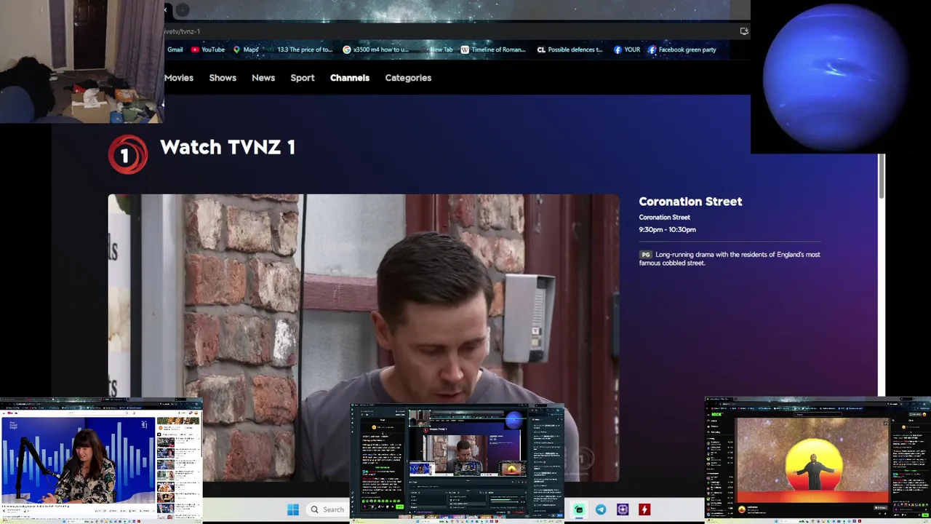Click the webcam overlay feed

tap(81, 61)
